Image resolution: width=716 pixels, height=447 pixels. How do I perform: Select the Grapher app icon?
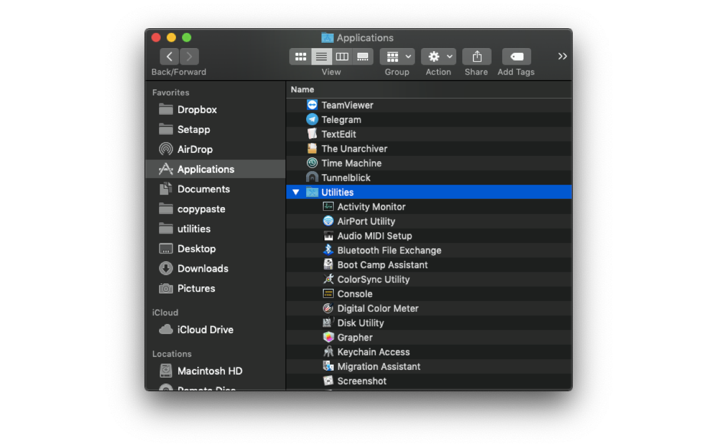tap(329, 337)
